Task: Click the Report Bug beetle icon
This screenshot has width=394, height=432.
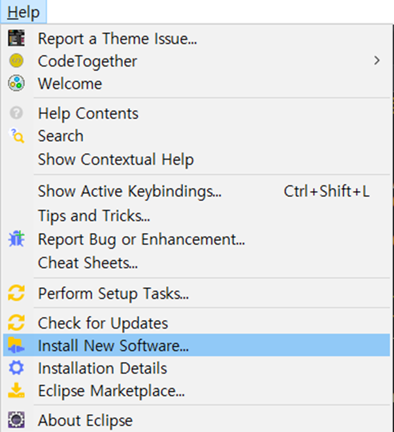Action: click(16, 239)
